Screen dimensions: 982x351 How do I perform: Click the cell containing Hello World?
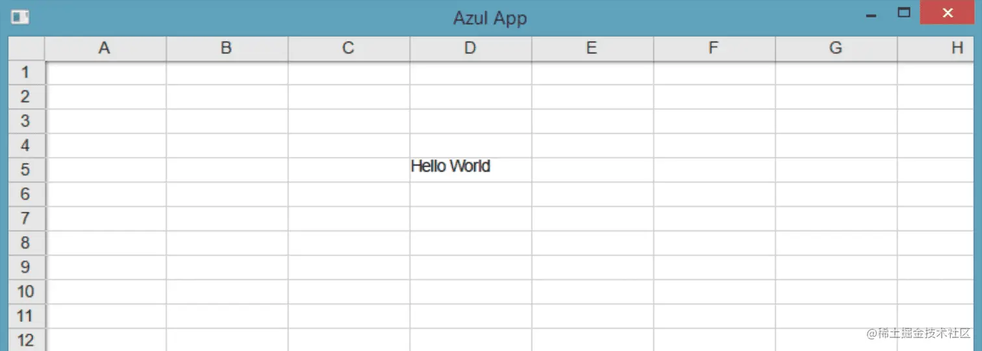coord(470,170)
